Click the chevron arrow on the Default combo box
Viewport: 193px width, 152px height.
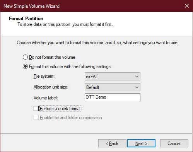[137, 87]
